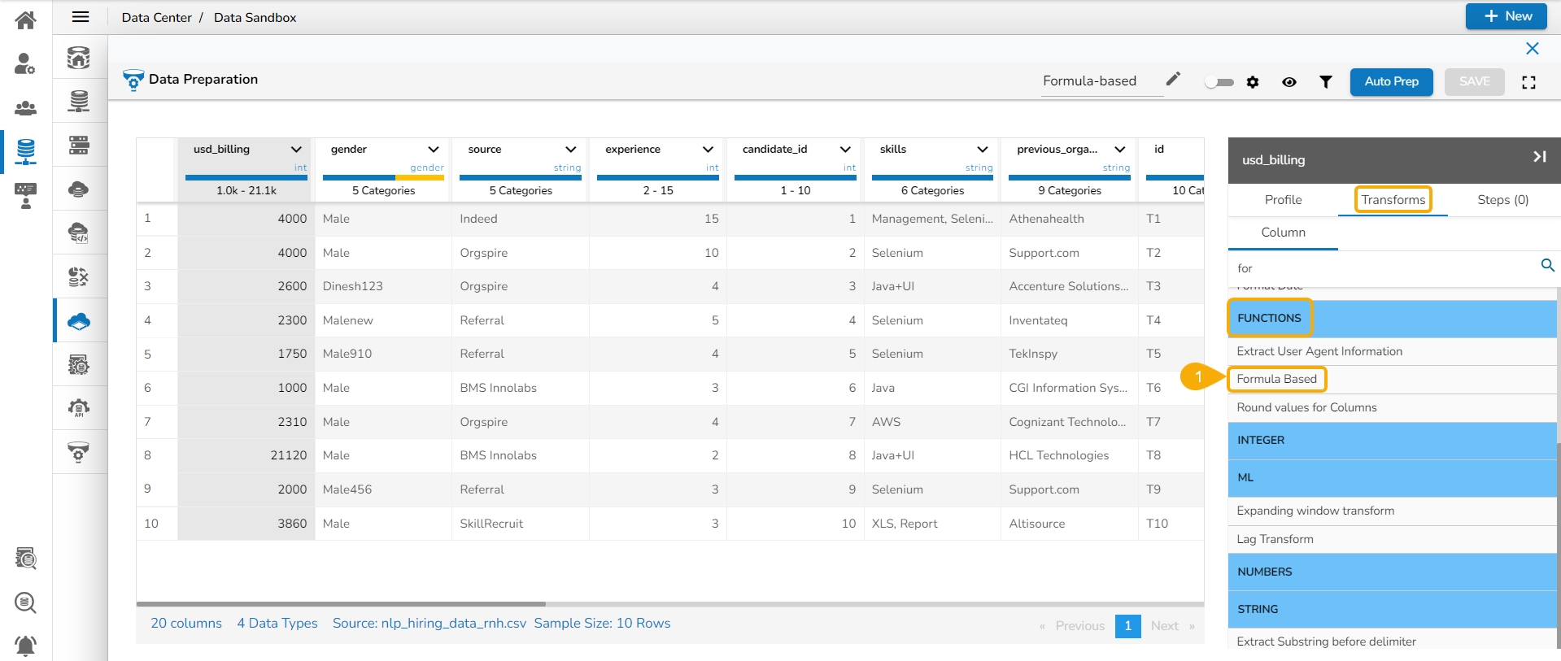Select Formula Based transform
This screenshot has height=661, width=1561.
1276,379
